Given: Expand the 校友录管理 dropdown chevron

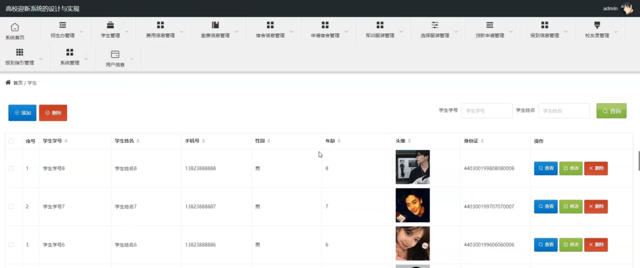Looking at the screenshot, I should pyautogui.click(x=615, y=32).
